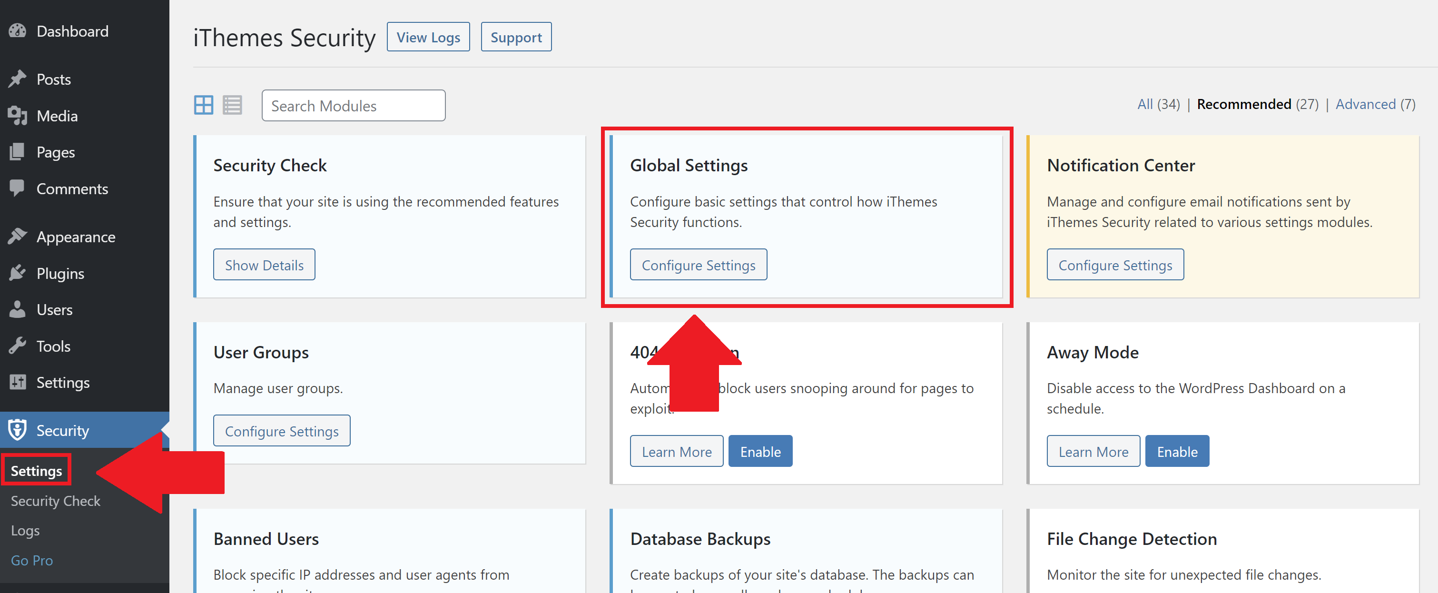Viewport: 1438px width, 593px height.
Task: Click the Database Backups card title
Action: pos(700,539)
